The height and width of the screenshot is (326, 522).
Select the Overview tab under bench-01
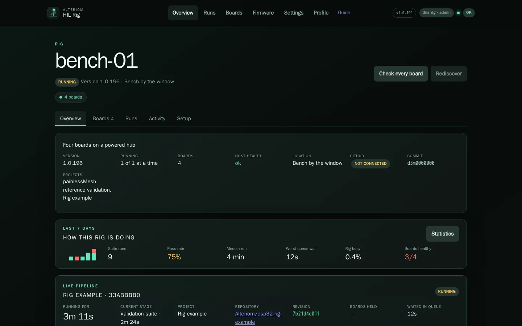[x=71, y=118]
